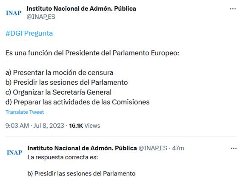Click the question text about Presidente del Parlamento Europeo
Image resolution: width=243 pixels, height=181 pixels.
click(92, 53)
